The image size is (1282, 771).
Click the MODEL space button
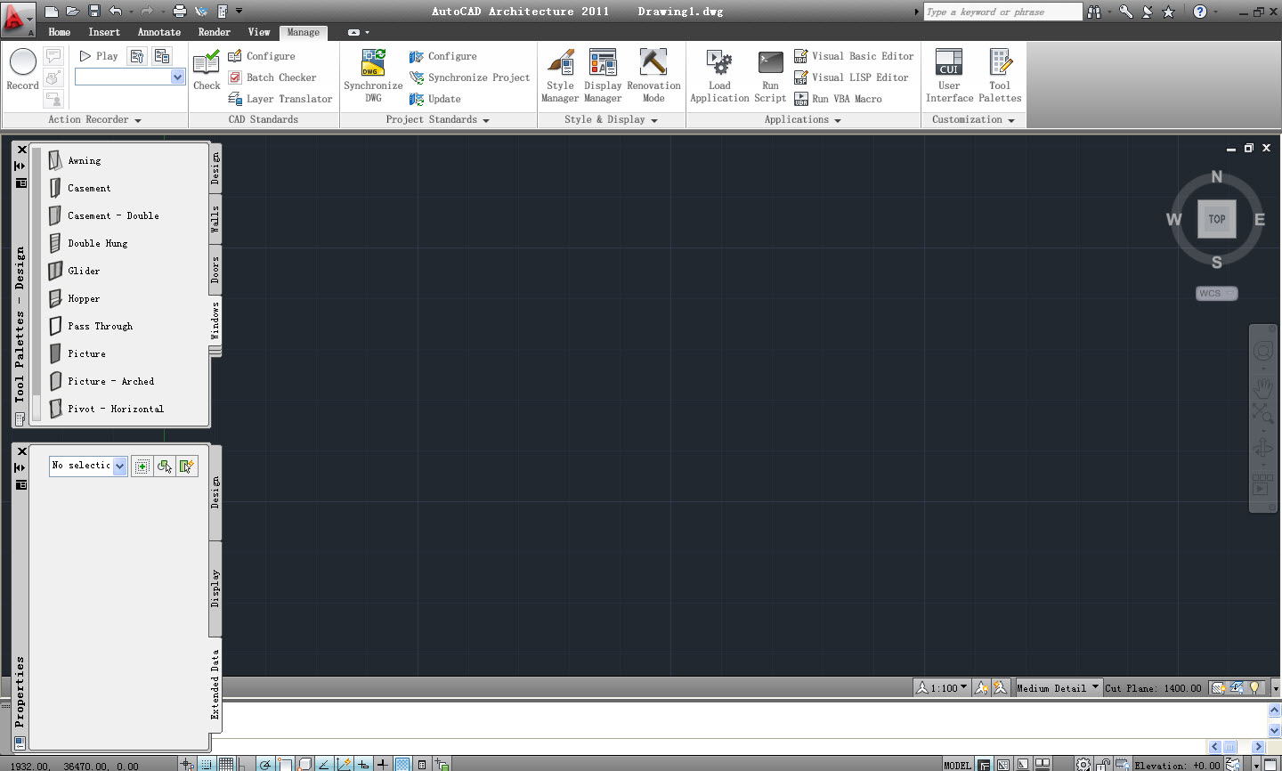pos(957,765)
